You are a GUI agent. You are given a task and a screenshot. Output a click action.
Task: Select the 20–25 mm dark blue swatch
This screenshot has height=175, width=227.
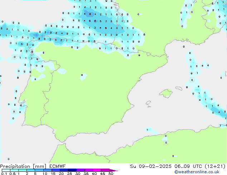click(64, 170)
